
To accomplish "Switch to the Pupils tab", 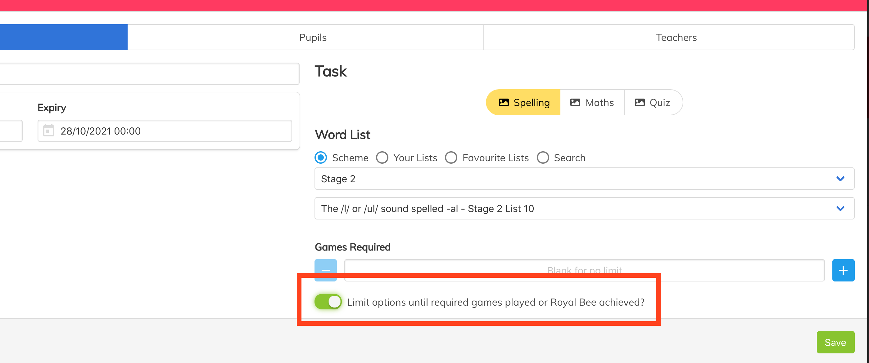I will tap(312, 38).
